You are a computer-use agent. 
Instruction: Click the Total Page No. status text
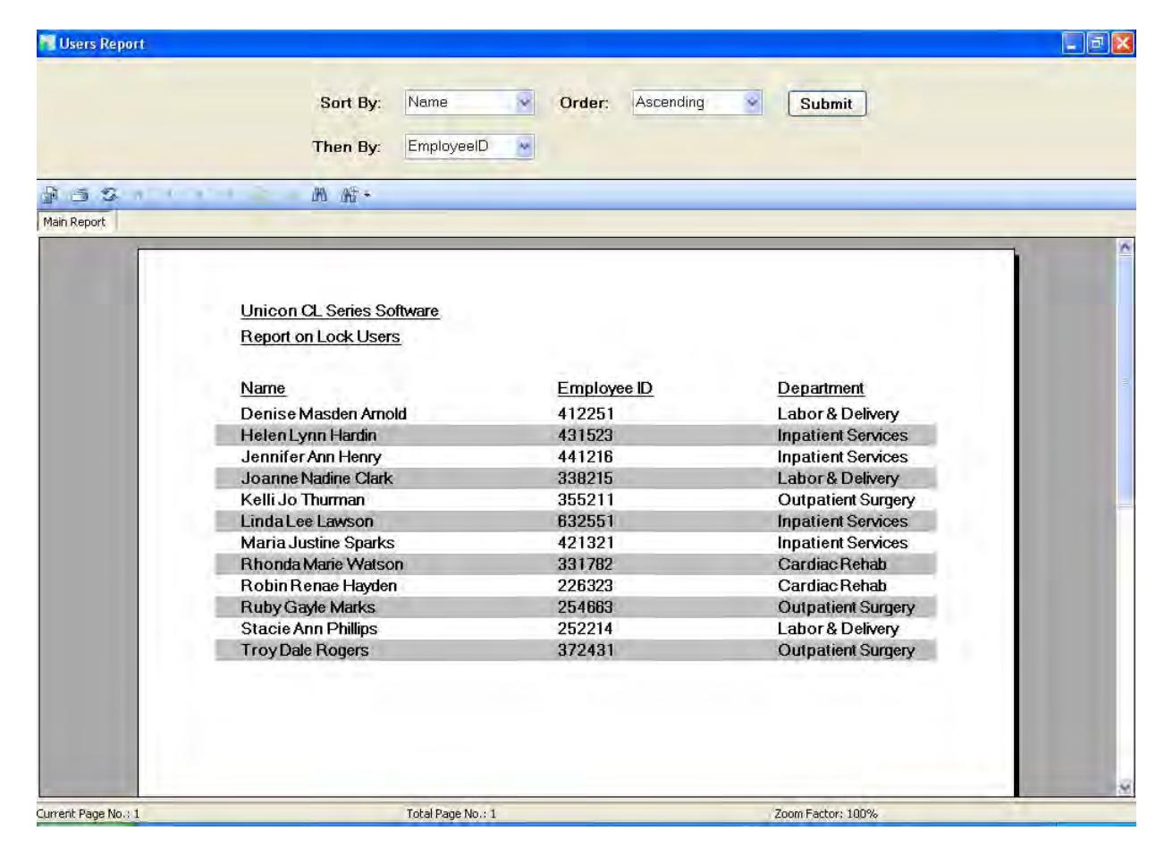coord(451,813)
